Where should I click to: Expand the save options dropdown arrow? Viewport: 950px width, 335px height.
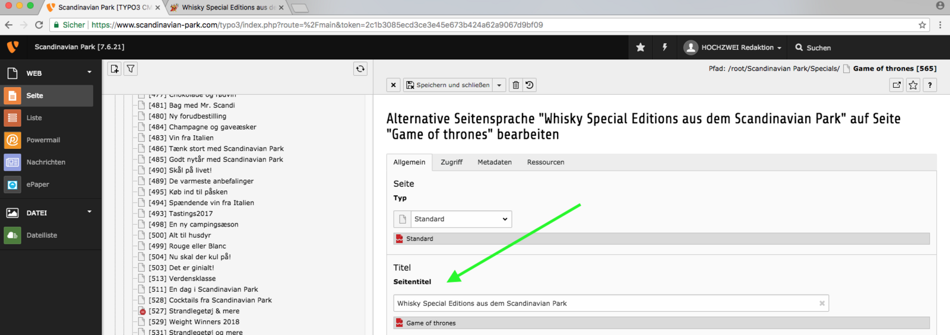pos(499,85)
